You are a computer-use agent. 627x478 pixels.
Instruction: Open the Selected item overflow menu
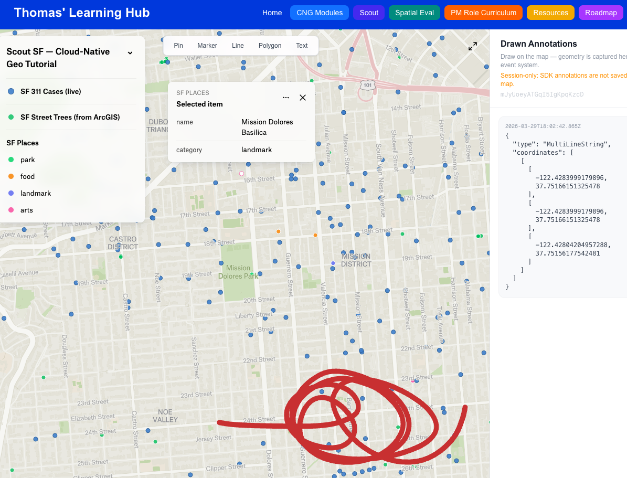(x=286, y=97)
